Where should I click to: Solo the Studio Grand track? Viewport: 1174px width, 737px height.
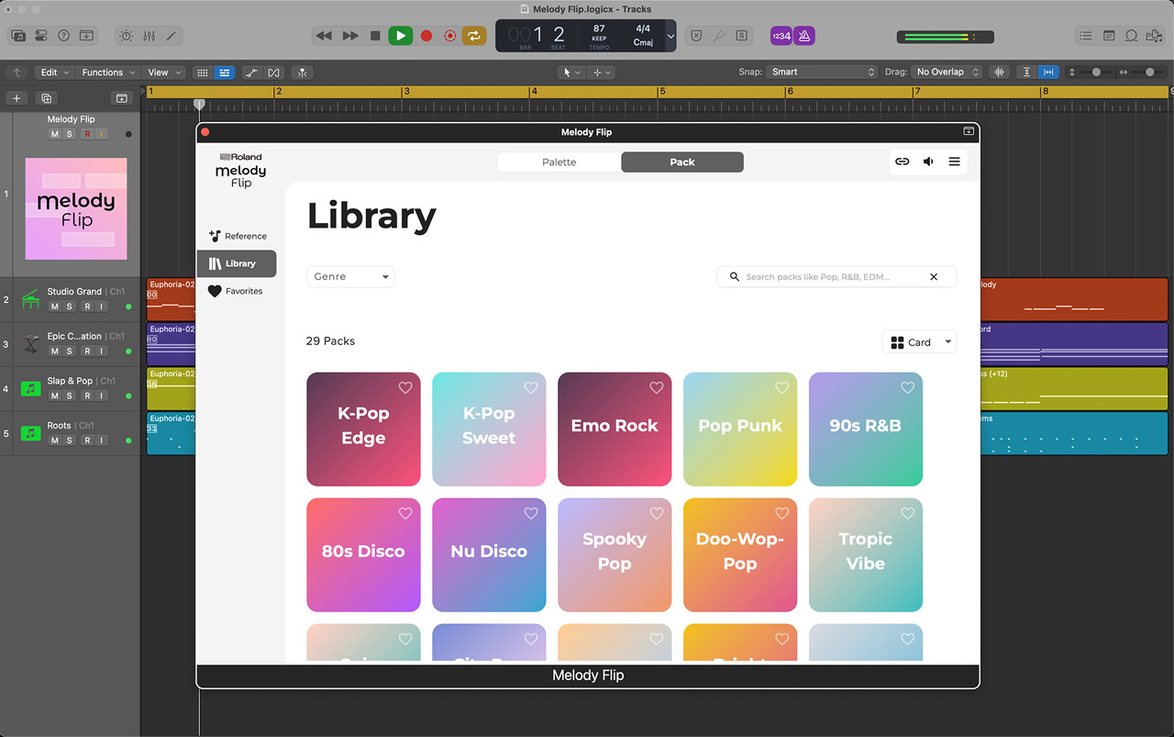coord(69,307)
